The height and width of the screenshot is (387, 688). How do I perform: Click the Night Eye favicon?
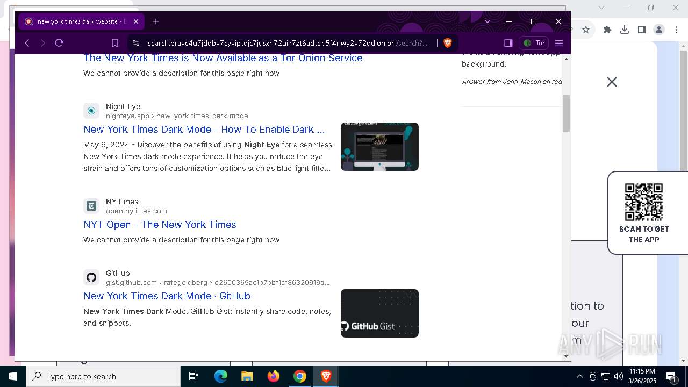[91, 111]
